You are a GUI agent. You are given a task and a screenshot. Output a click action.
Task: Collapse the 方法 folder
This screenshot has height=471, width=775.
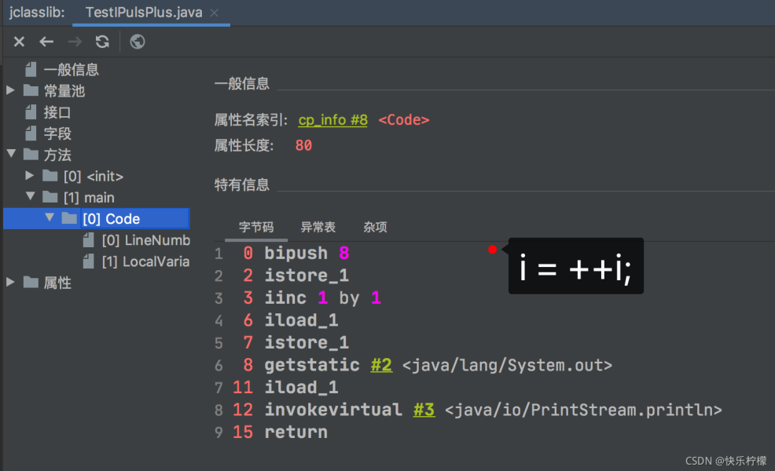(x=11, y=154)
